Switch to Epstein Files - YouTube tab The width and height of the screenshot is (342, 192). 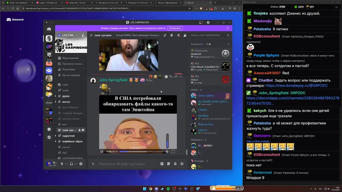click(79, 3)
